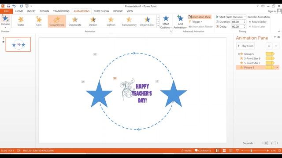Apply the Object Color animation effect

tap(147, 22)
